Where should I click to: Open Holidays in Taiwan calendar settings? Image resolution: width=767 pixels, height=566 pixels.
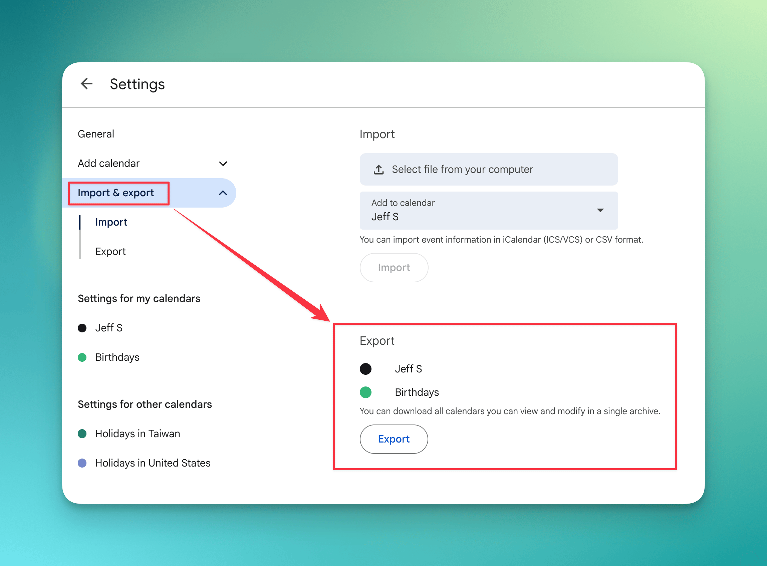pyautogui.click(x=138, y=434)
